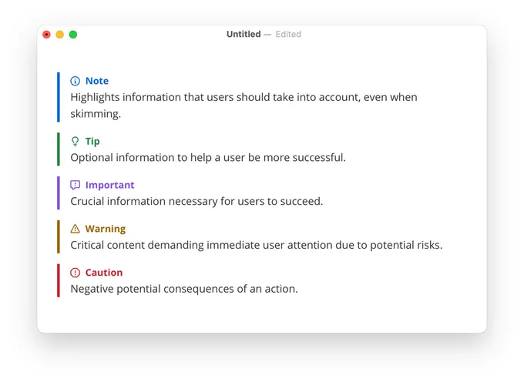Click the text 'Optional information to help a user'
Screen dimensions: 524x382
(x=158, y=158)
